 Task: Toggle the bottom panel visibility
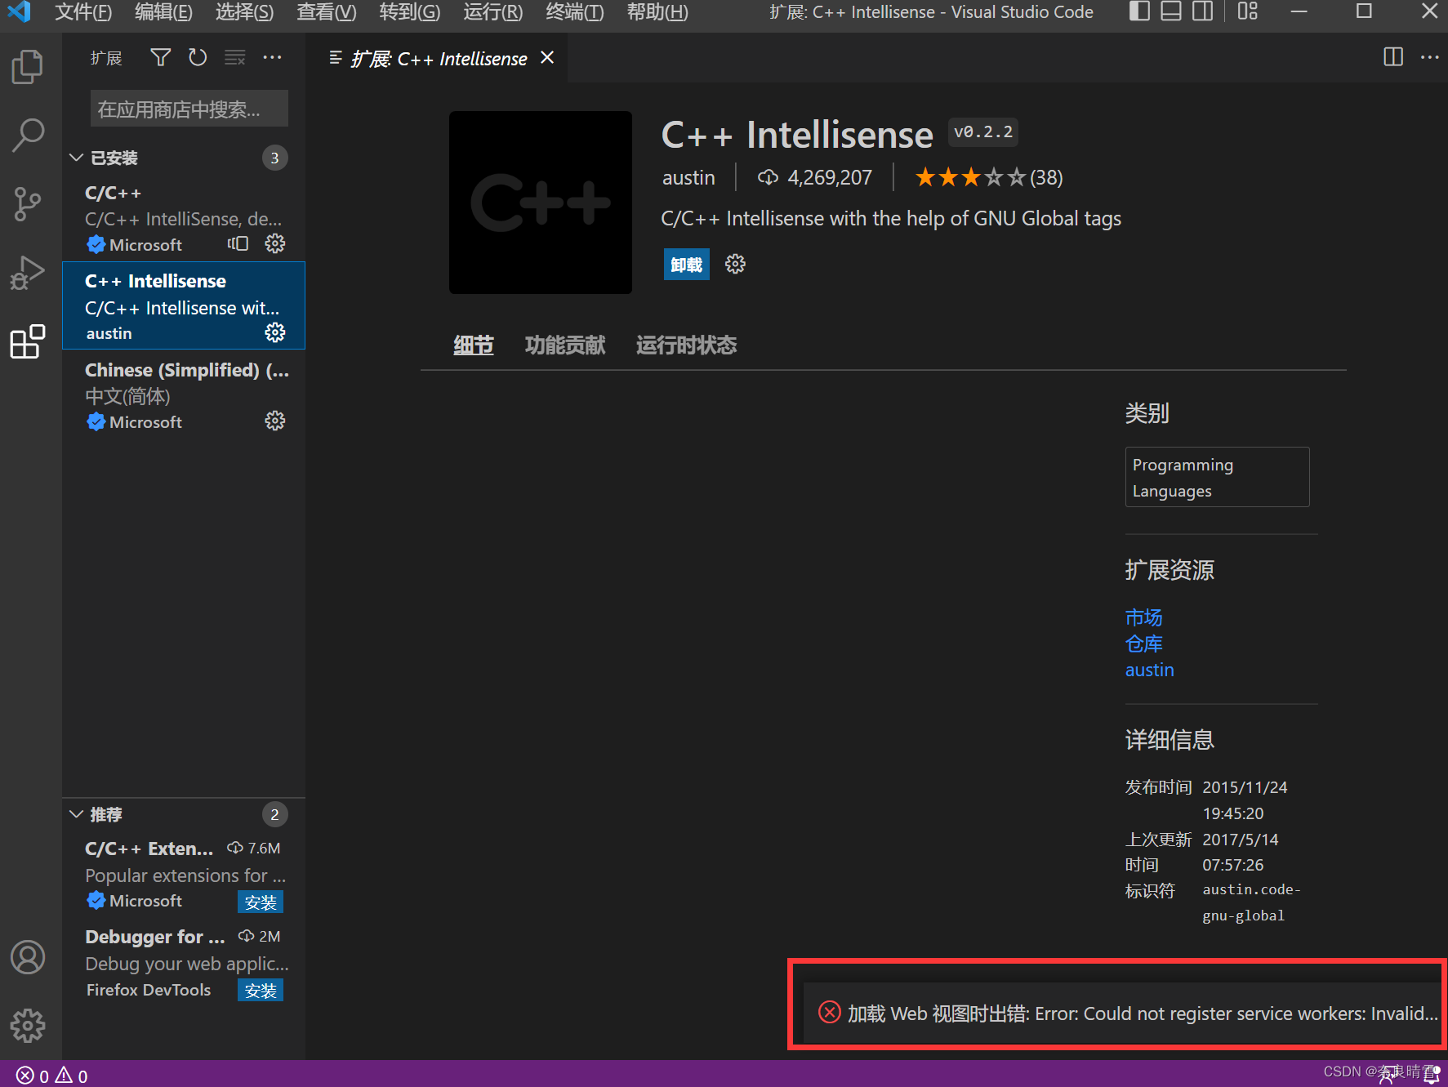point(1170,11)
